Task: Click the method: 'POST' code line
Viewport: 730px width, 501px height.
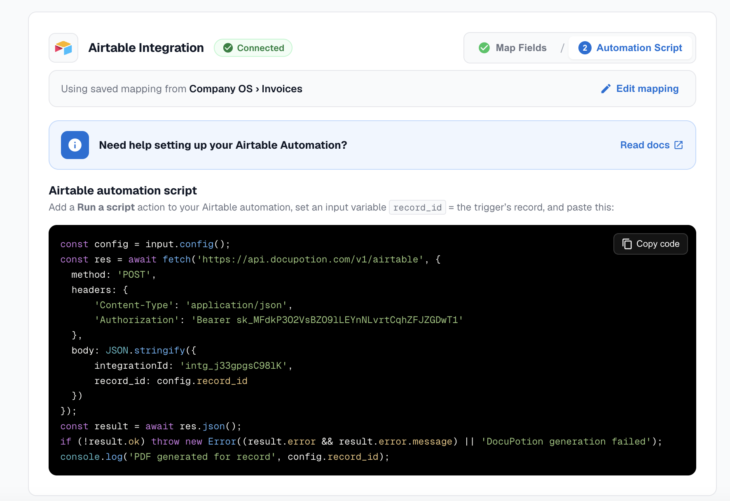Action: 113,274
